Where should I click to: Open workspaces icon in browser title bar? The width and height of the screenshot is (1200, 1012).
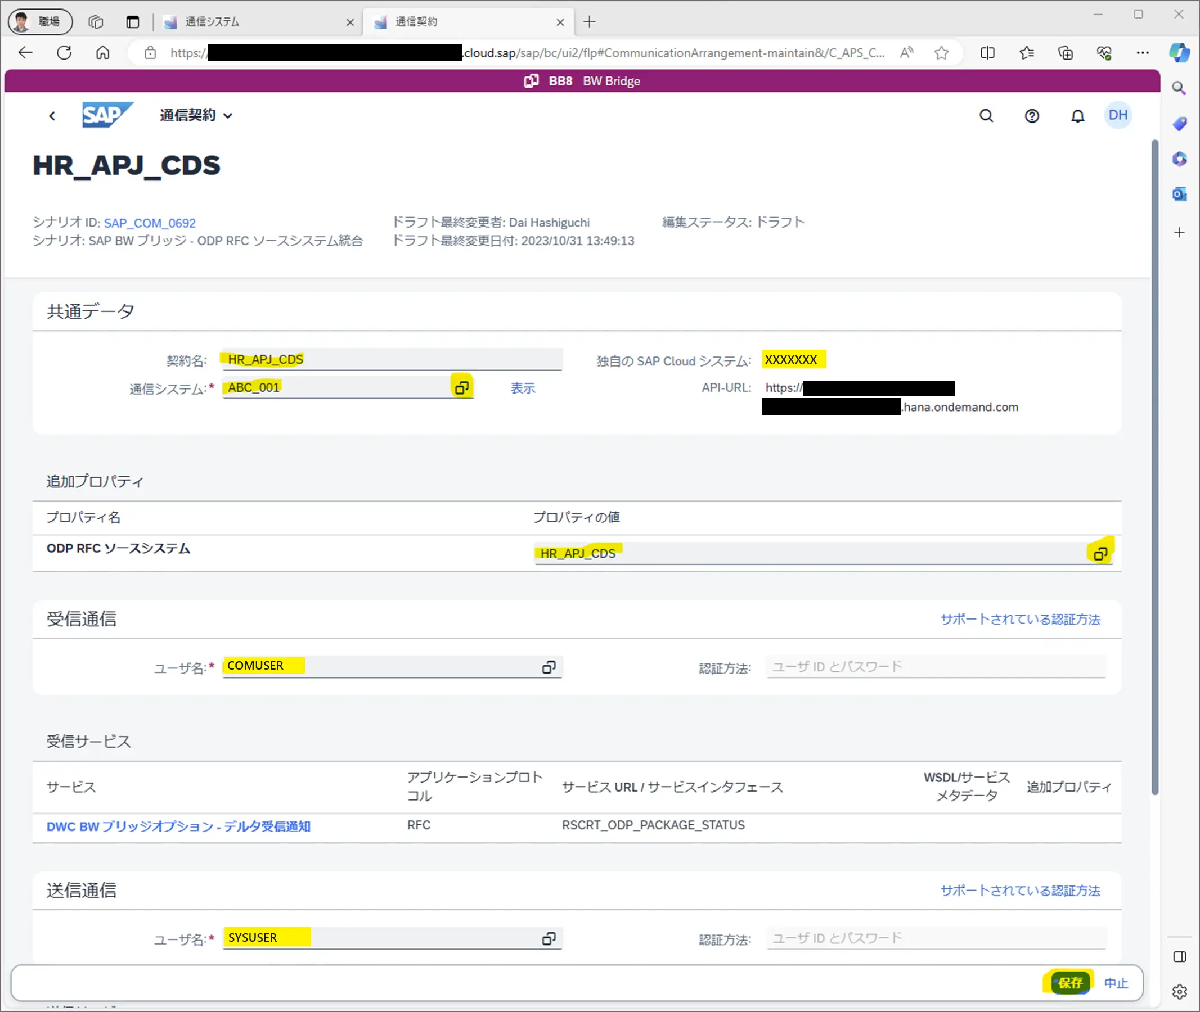click(x=96, y=22)
